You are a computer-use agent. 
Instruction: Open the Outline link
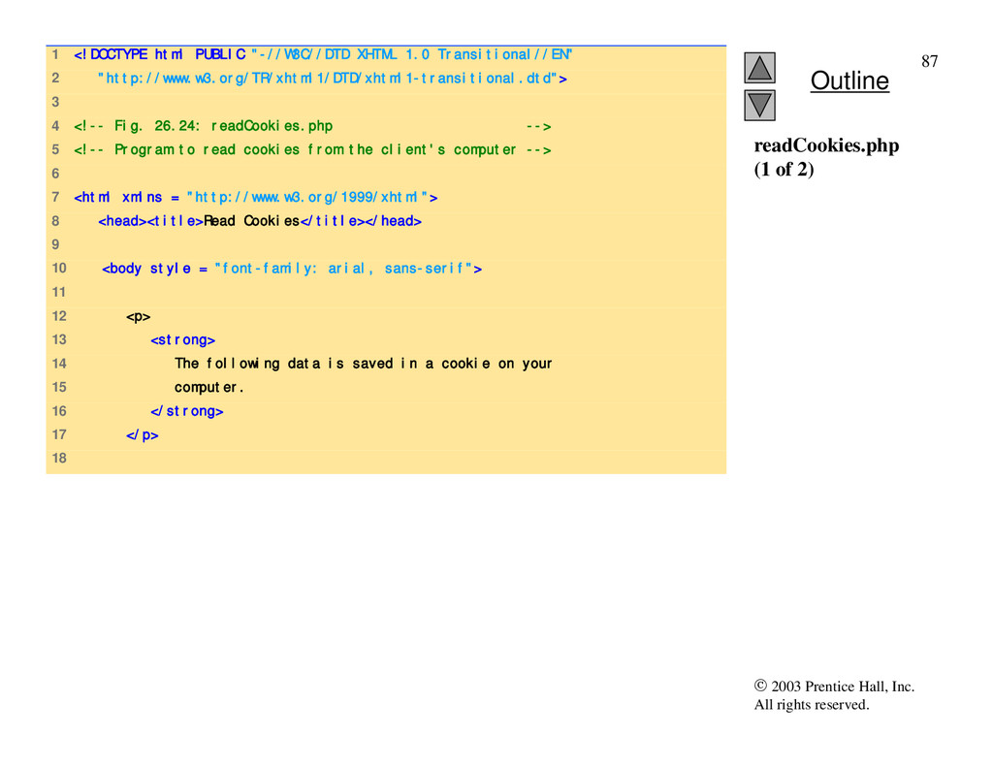point(849,81)
